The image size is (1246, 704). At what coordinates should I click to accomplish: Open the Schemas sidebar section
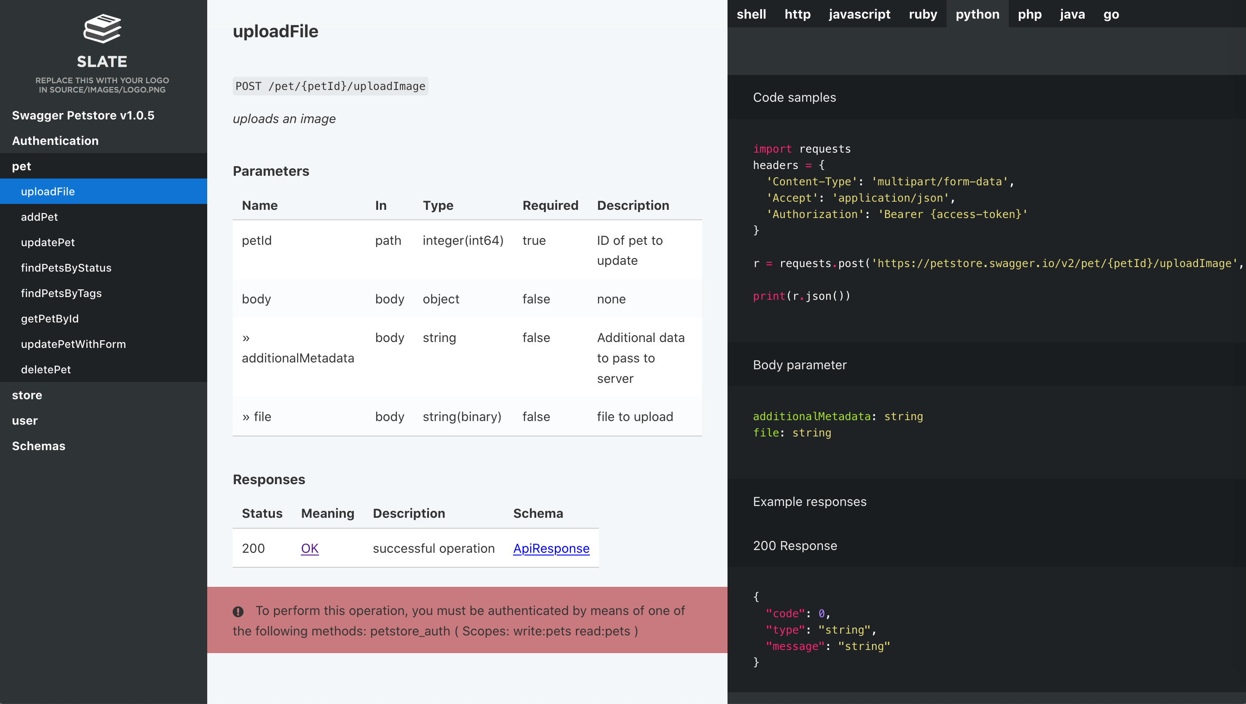39,446
